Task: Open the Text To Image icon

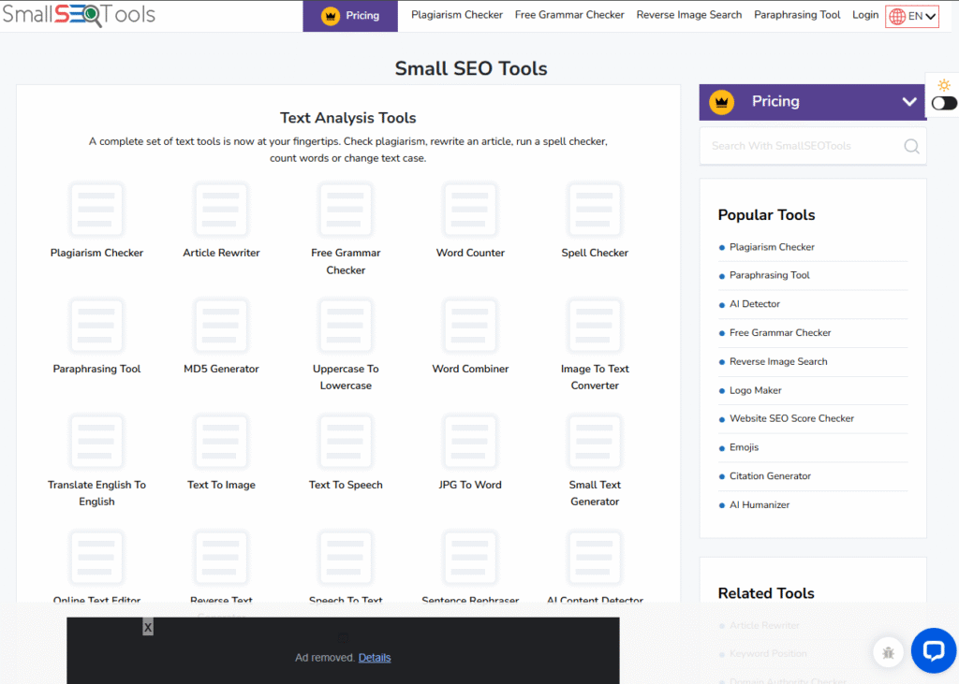Action: point(221,442)
